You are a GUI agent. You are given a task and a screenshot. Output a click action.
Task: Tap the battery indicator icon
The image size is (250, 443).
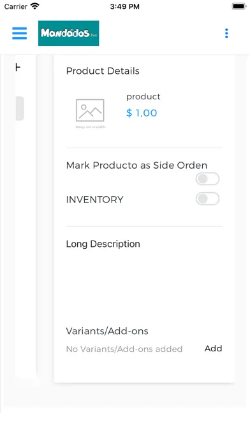coord(239,6)
